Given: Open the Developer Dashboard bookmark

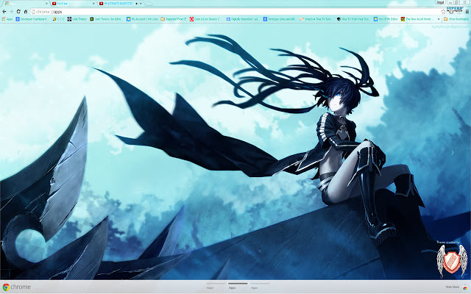Looking at the screenshot, I should coord(32,19).
